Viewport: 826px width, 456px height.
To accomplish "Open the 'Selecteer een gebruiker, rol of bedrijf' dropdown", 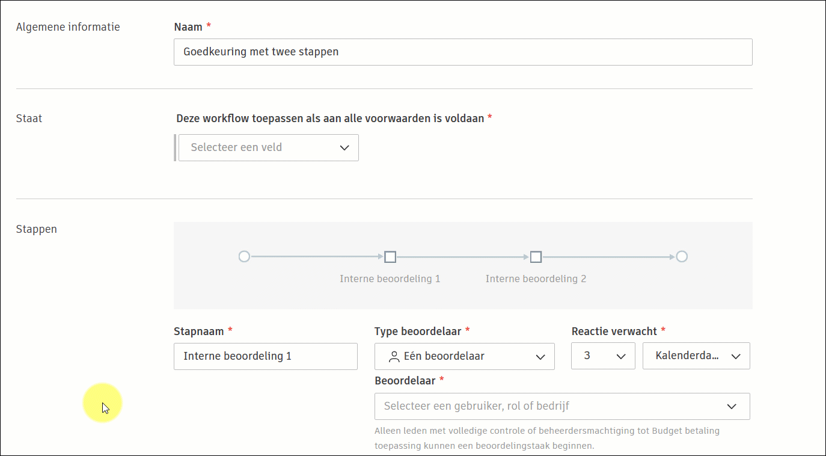I will click(561, 406).
